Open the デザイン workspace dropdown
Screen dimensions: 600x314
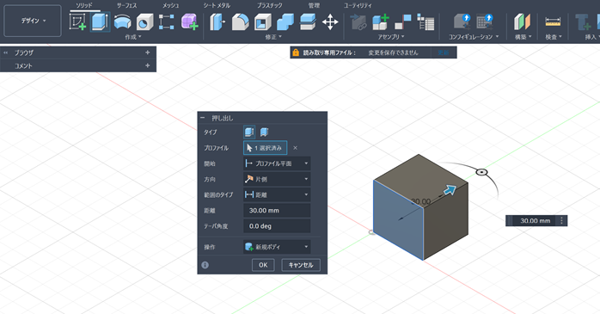(x=33, y=21)
